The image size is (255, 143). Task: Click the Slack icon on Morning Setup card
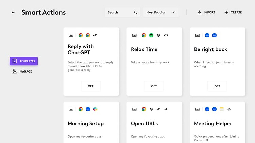coord(95,109)
